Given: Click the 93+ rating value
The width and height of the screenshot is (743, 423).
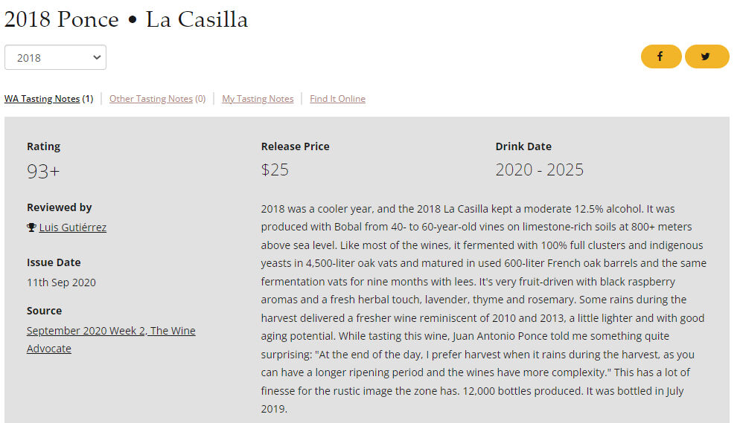Looking at the screenshot, I should pyautogui.click(x=43, y=171).
